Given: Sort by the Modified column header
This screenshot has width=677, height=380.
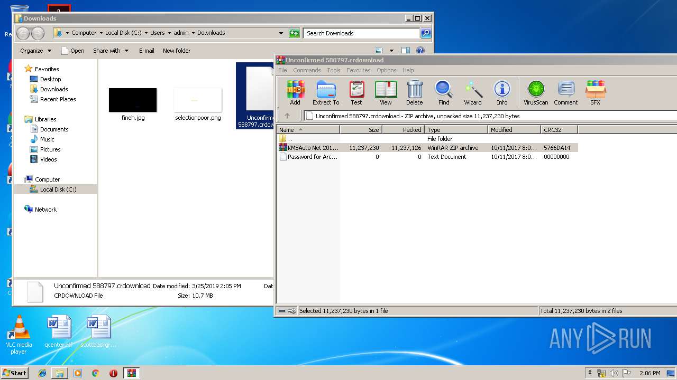Looking at the screenshot, I should click(x=514, y=130).
